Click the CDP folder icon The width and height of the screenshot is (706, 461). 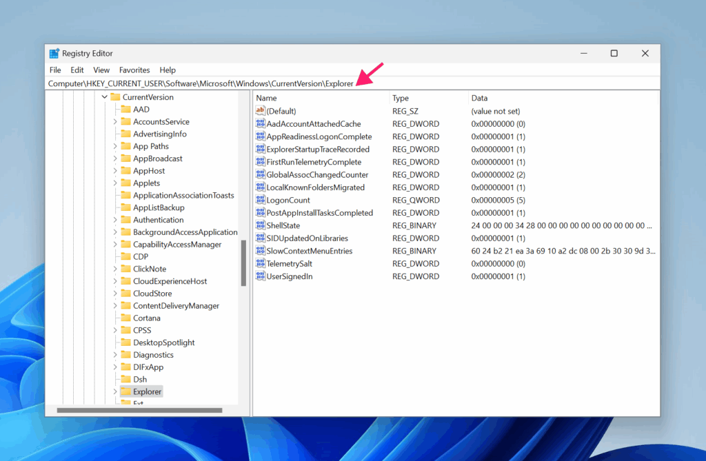click(x=125, y=256)
